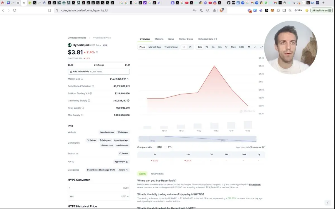
Task: Switch to the Markets tab
Action: pyautogui.click(x=159, y=39)
